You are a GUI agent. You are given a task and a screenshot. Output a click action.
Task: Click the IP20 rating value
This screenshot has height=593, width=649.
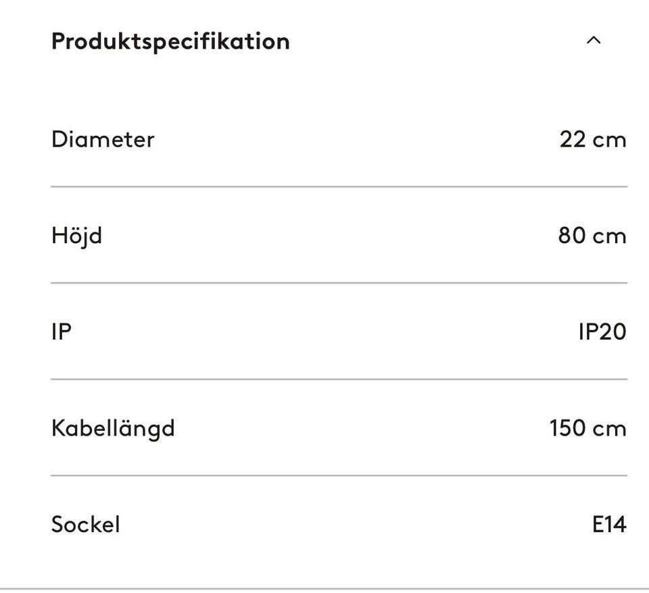coord(602,332)
